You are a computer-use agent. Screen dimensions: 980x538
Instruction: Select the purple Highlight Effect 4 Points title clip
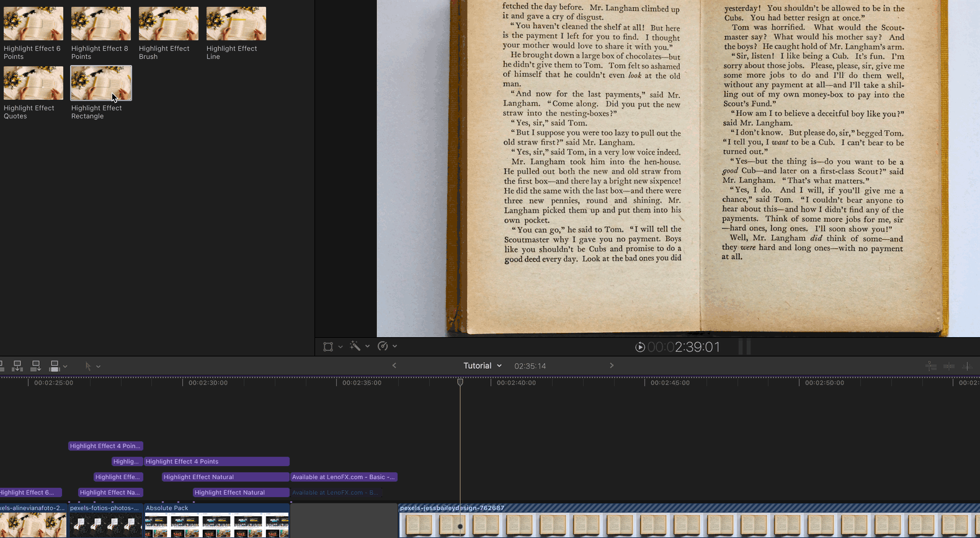tap(216, 461)
